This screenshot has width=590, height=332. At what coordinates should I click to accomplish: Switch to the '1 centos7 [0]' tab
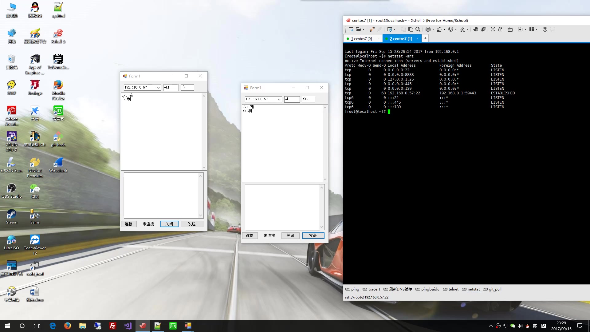pos(361,39)
